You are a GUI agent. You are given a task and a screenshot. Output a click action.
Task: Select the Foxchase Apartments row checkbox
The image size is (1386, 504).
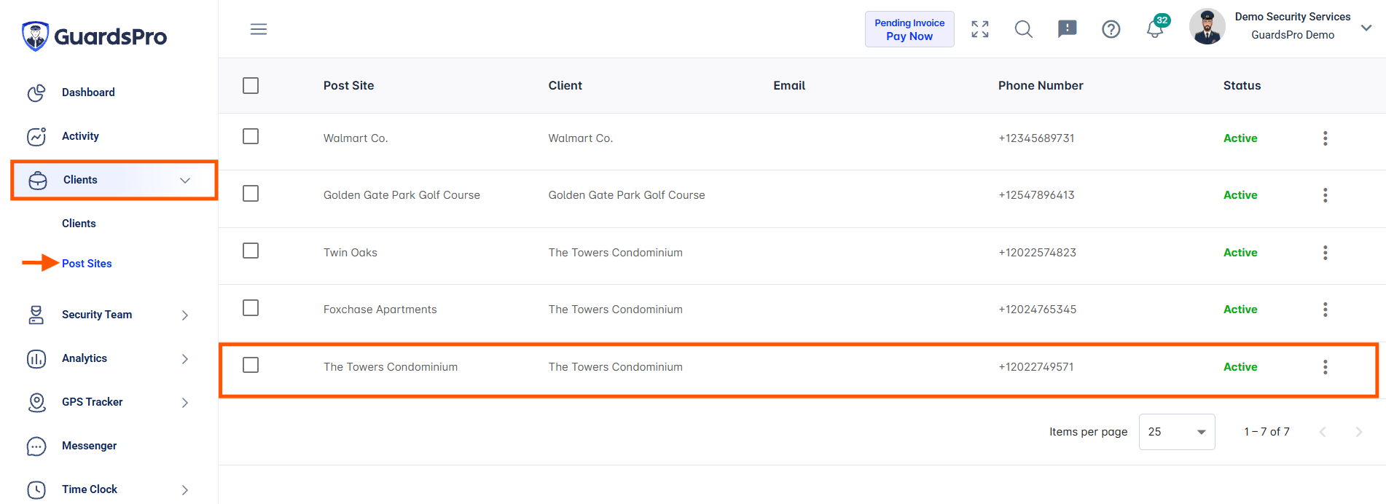click(x=251, y=308)
